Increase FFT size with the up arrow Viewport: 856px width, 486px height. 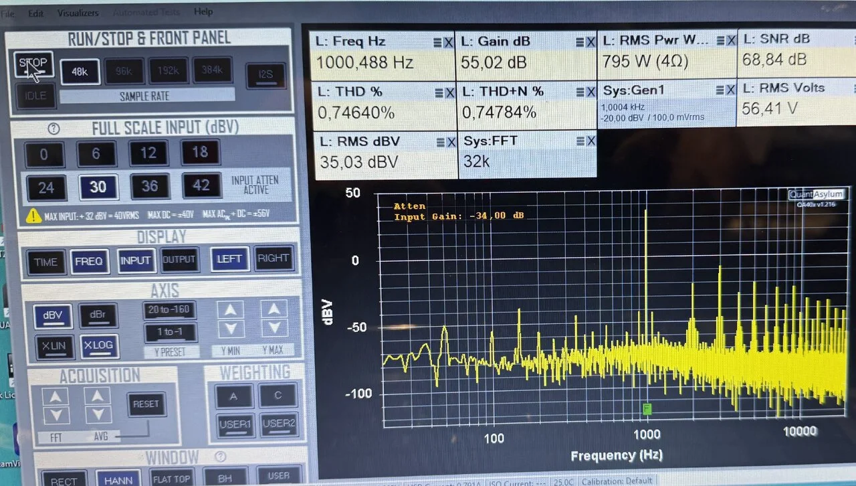point(55,396)
